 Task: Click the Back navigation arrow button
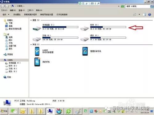[x=2, y=6]
